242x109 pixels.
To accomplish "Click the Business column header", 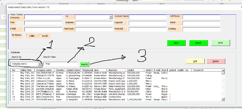I will pos(116,70).
